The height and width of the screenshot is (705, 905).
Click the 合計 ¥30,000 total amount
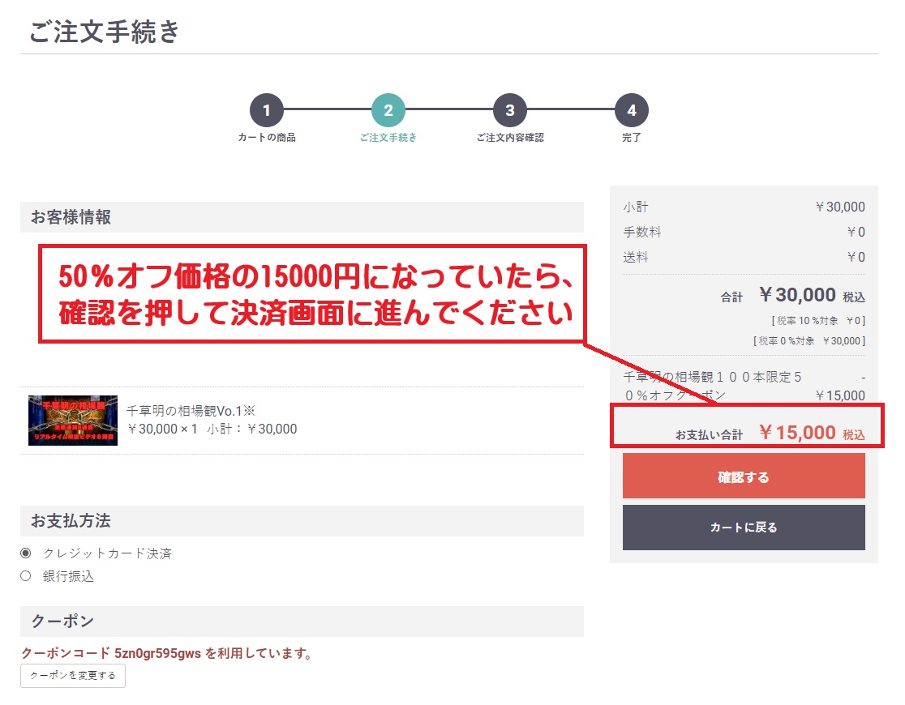click(797, 295)
